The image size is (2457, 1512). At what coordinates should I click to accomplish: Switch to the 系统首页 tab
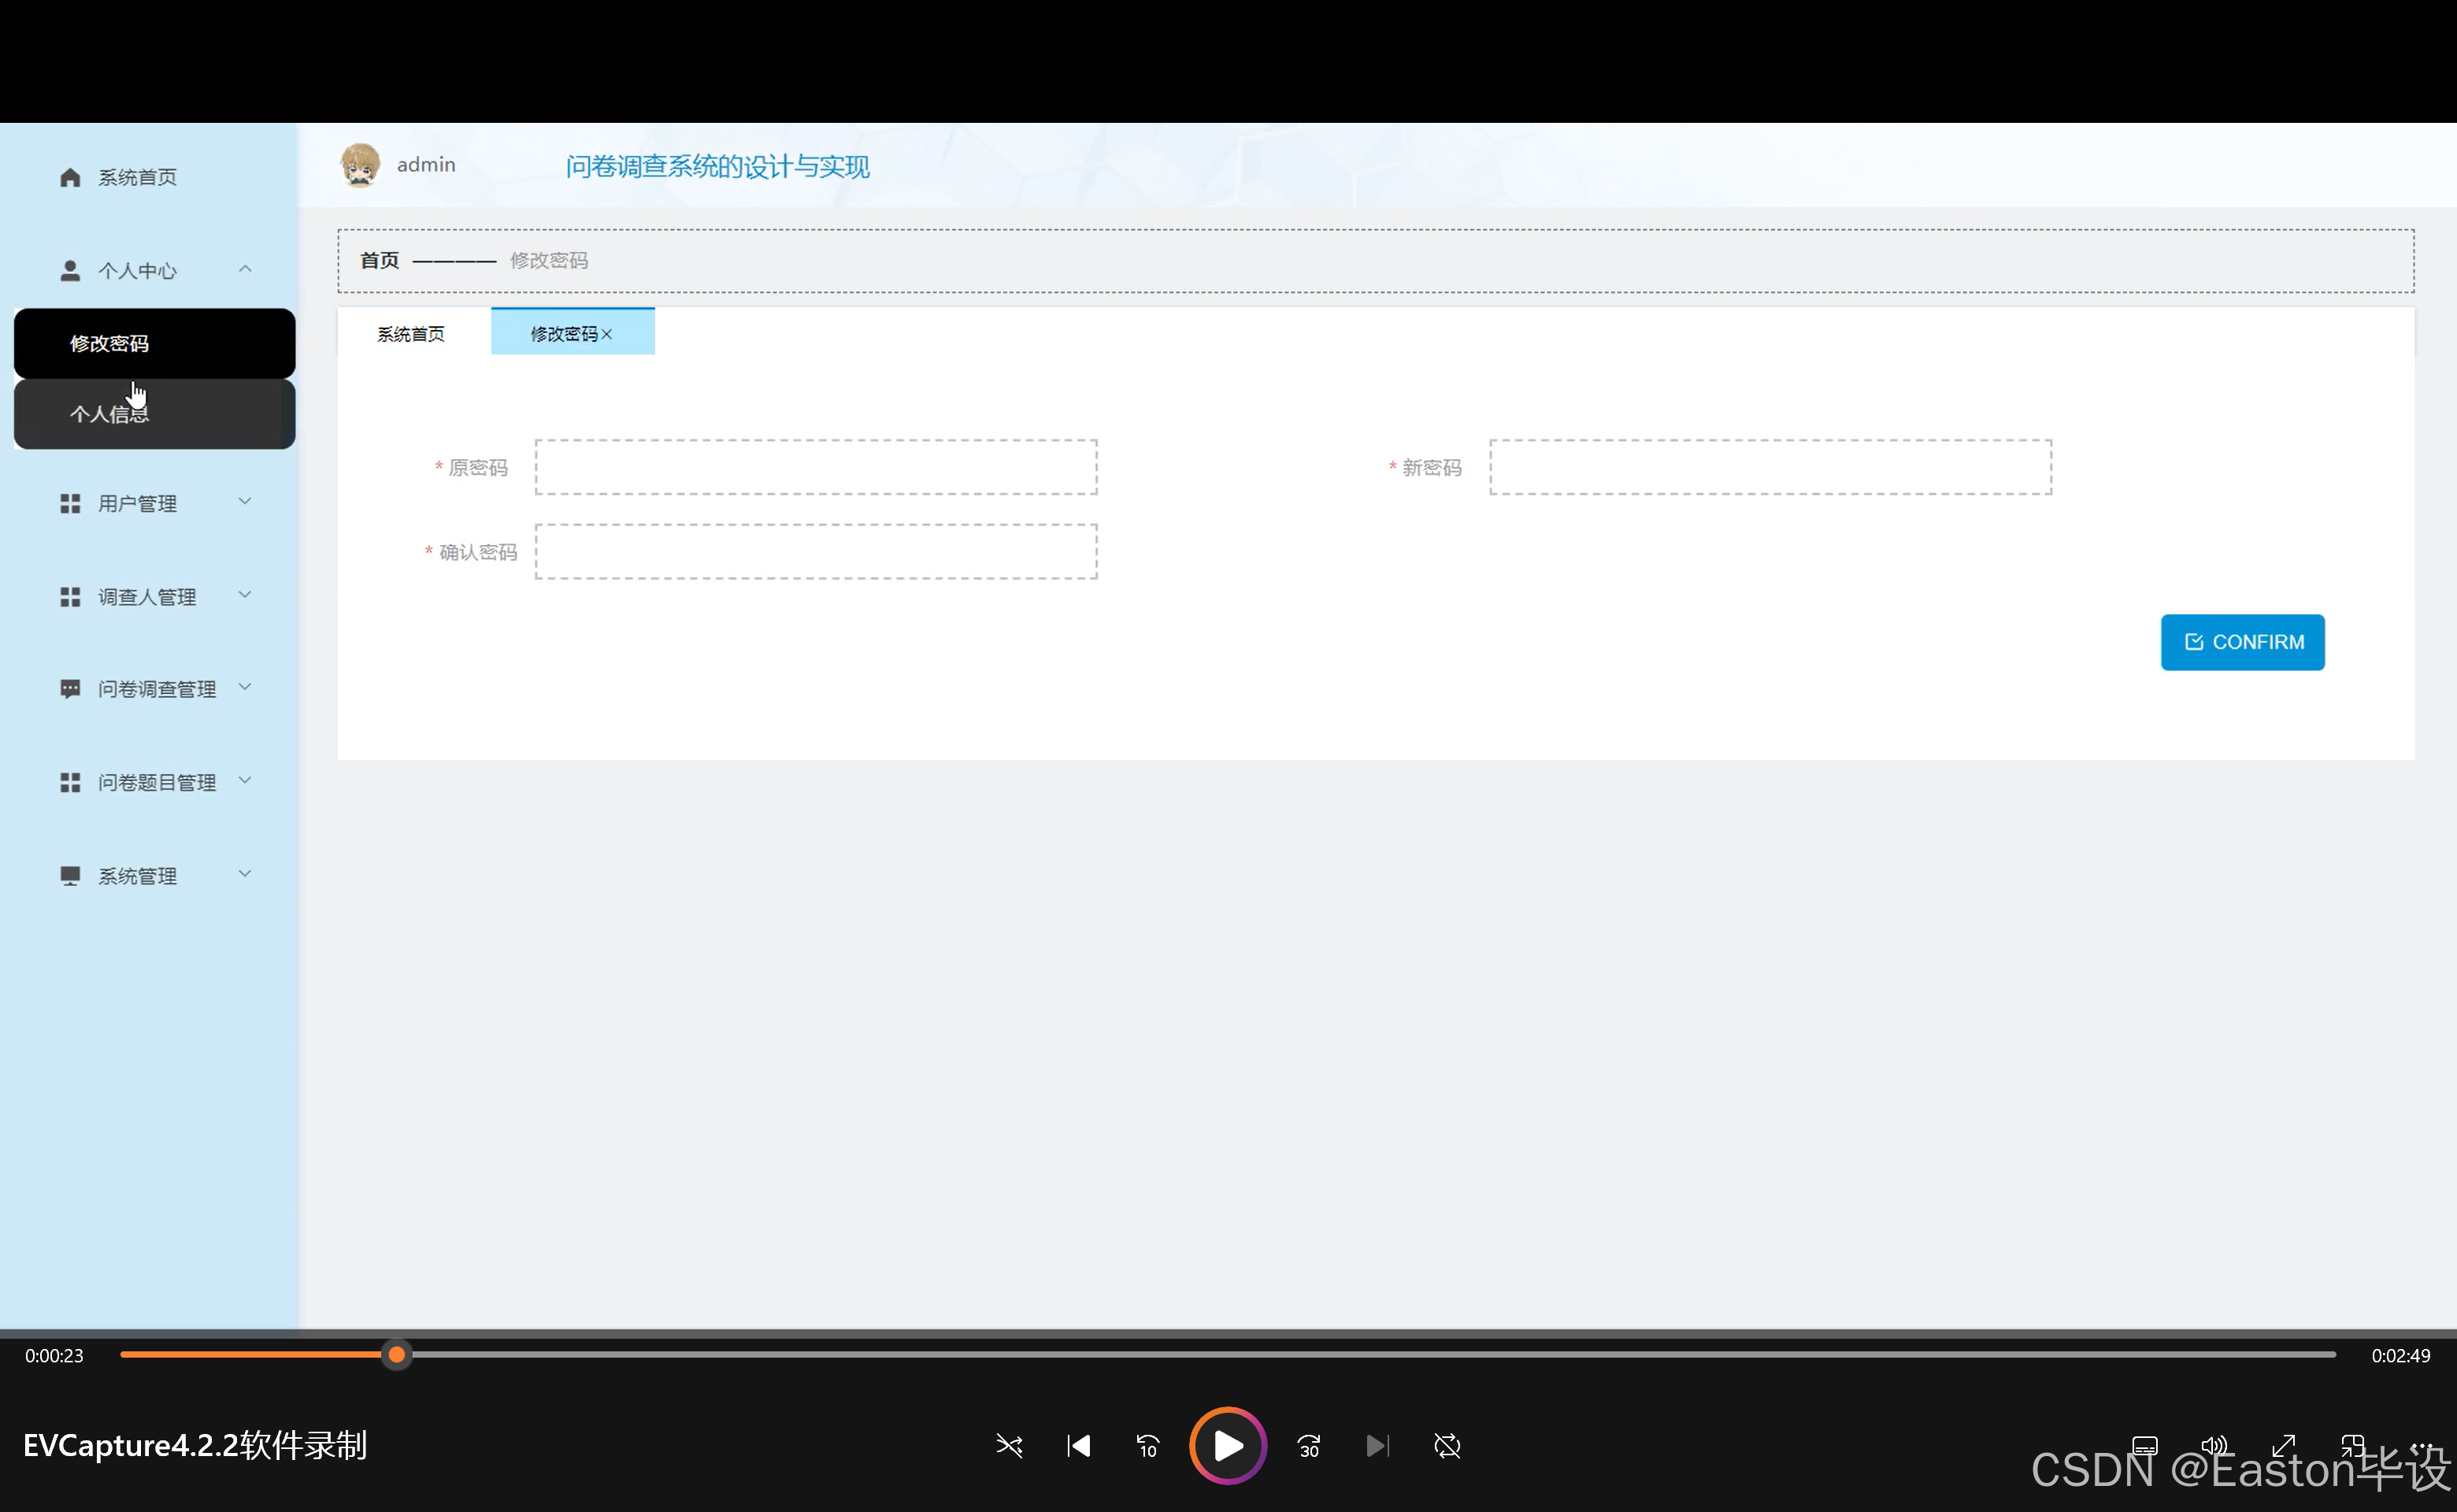(411, 334)
